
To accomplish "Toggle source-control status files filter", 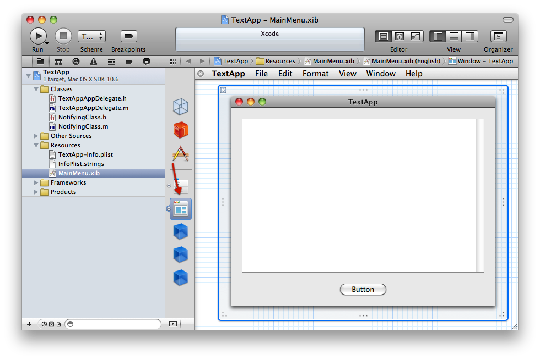I will click(x=51, y=324).
